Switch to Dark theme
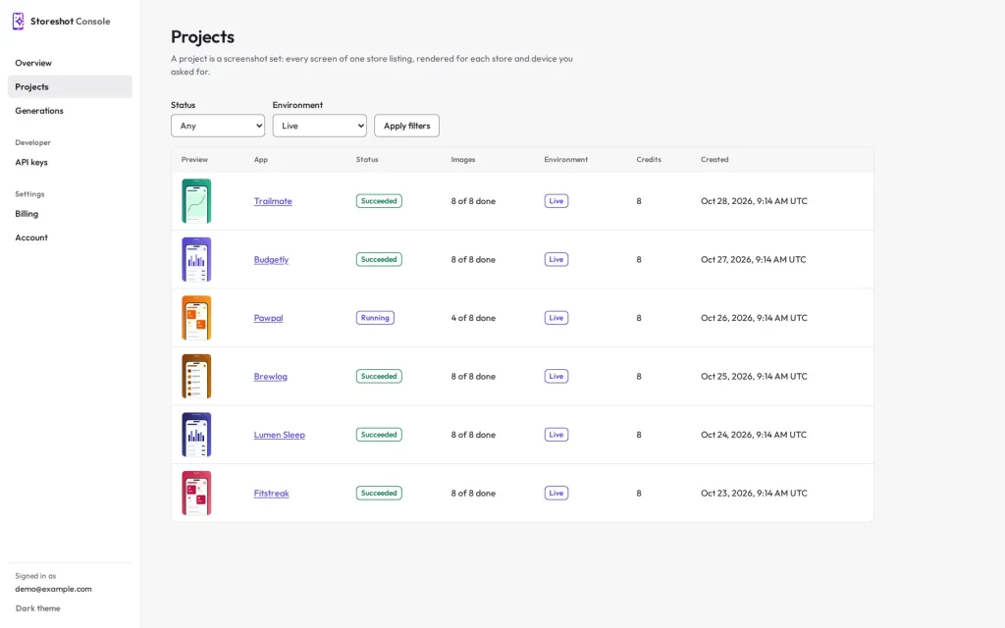1005x628 pixels. tap(38, 608)
